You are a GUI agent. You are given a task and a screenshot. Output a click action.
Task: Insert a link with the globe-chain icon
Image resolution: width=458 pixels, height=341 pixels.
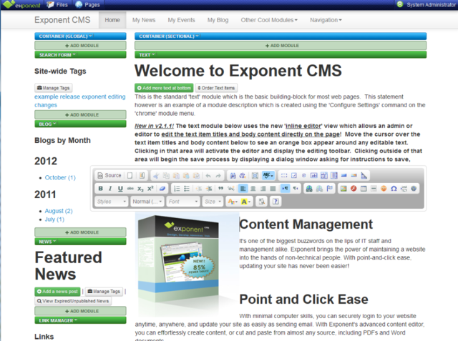point(309,189)
